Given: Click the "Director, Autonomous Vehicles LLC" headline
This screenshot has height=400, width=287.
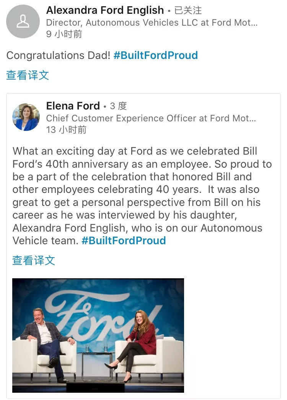Looking at the screenshot, I should (152, 22).
